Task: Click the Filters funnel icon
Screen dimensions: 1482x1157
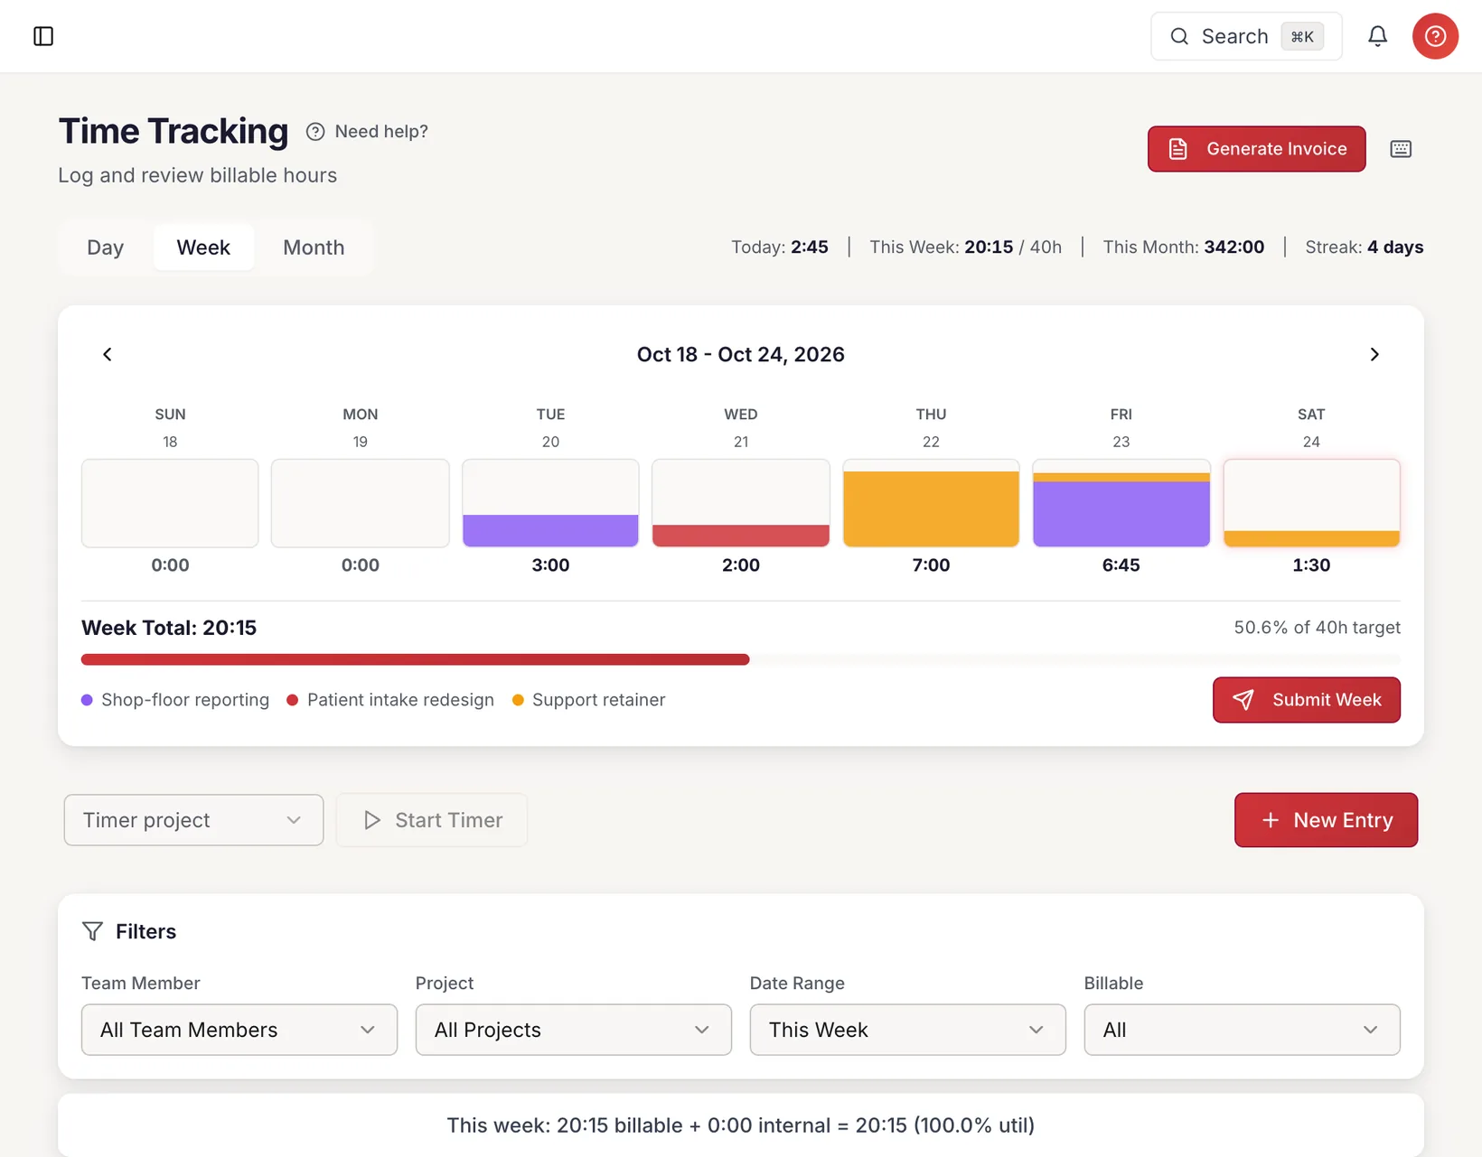Action: click(x=92, y=931)
